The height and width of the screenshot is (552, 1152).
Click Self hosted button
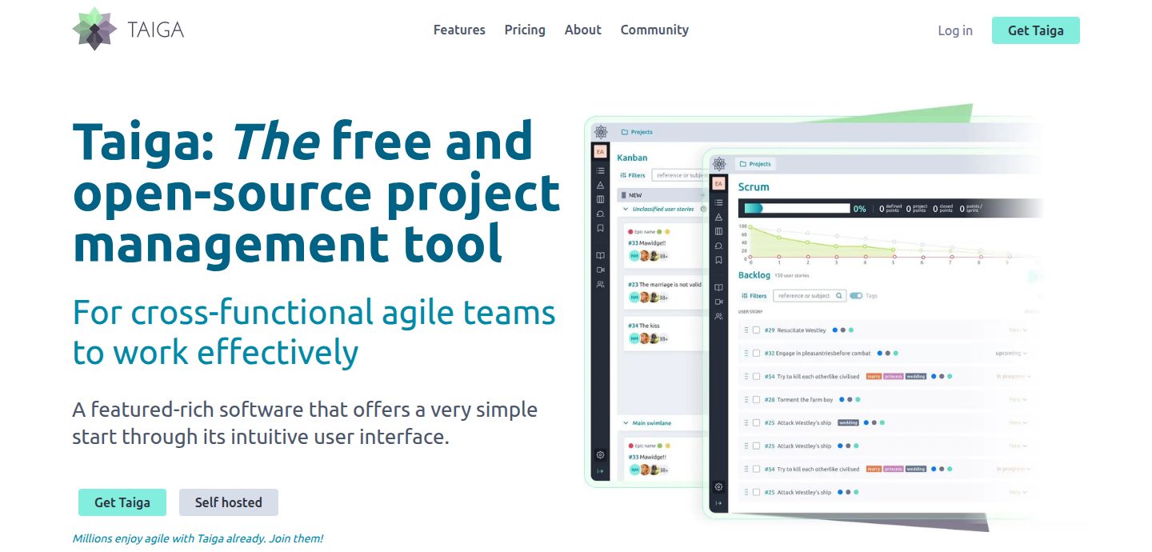(x=229, y=502)
